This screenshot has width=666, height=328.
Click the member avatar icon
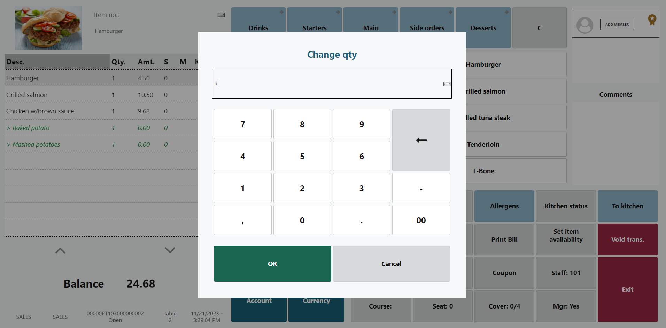[585, 25]
